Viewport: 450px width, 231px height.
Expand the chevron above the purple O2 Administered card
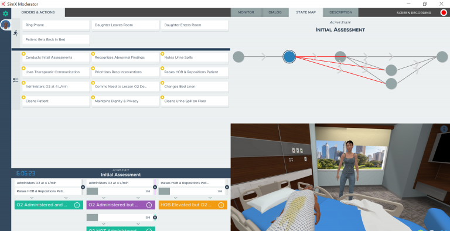pos(104,198)
